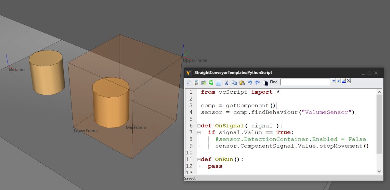Click the document icon left of Find
This screenshot has height=190, width=390.
click(266, 83)
